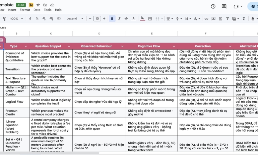Screen dimensions: 258x155
Task: Open merge cells dropdown arrow
Action: click(162, 18)
